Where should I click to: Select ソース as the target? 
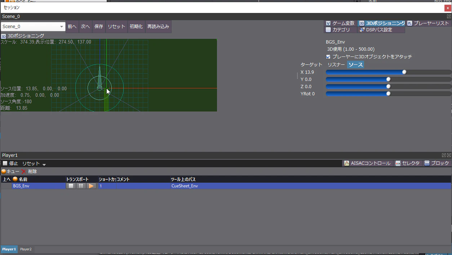pyautogui.click(x=355, y=65)
